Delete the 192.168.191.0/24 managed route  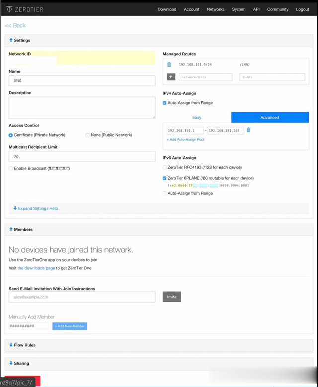click(x=169, y=64)
